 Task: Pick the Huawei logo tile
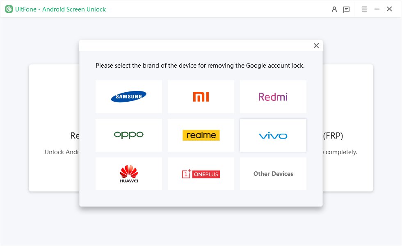(x=129, y=174)
